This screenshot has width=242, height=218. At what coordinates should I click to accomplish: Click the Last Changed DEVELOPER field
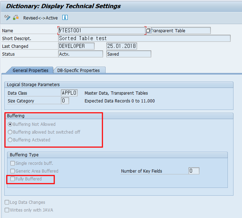76,46
